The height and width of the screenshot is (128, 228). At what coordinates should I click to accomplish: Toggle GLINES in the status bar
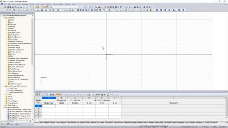click(x=162, y=127)
